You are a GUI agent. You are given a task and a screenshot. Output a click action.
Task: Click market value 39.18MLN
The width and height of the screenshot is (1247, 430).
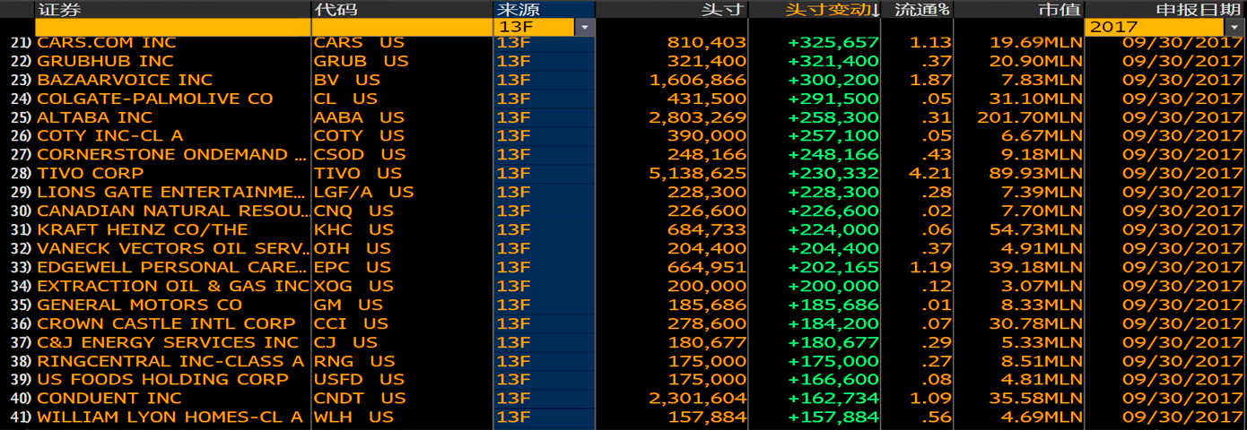click(1036, 267)
